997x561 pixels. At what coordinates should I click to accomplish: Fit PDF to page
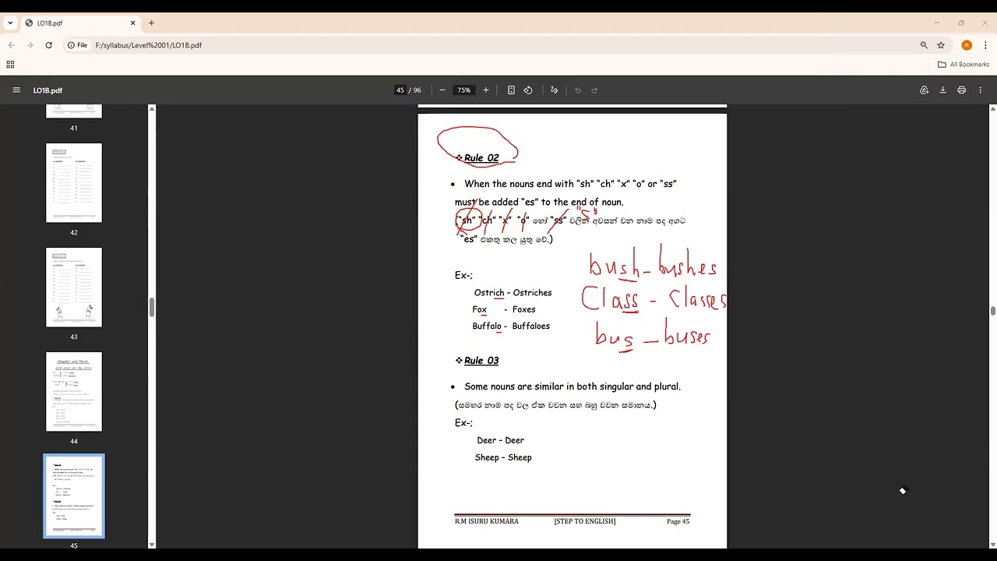pos(511,90)
